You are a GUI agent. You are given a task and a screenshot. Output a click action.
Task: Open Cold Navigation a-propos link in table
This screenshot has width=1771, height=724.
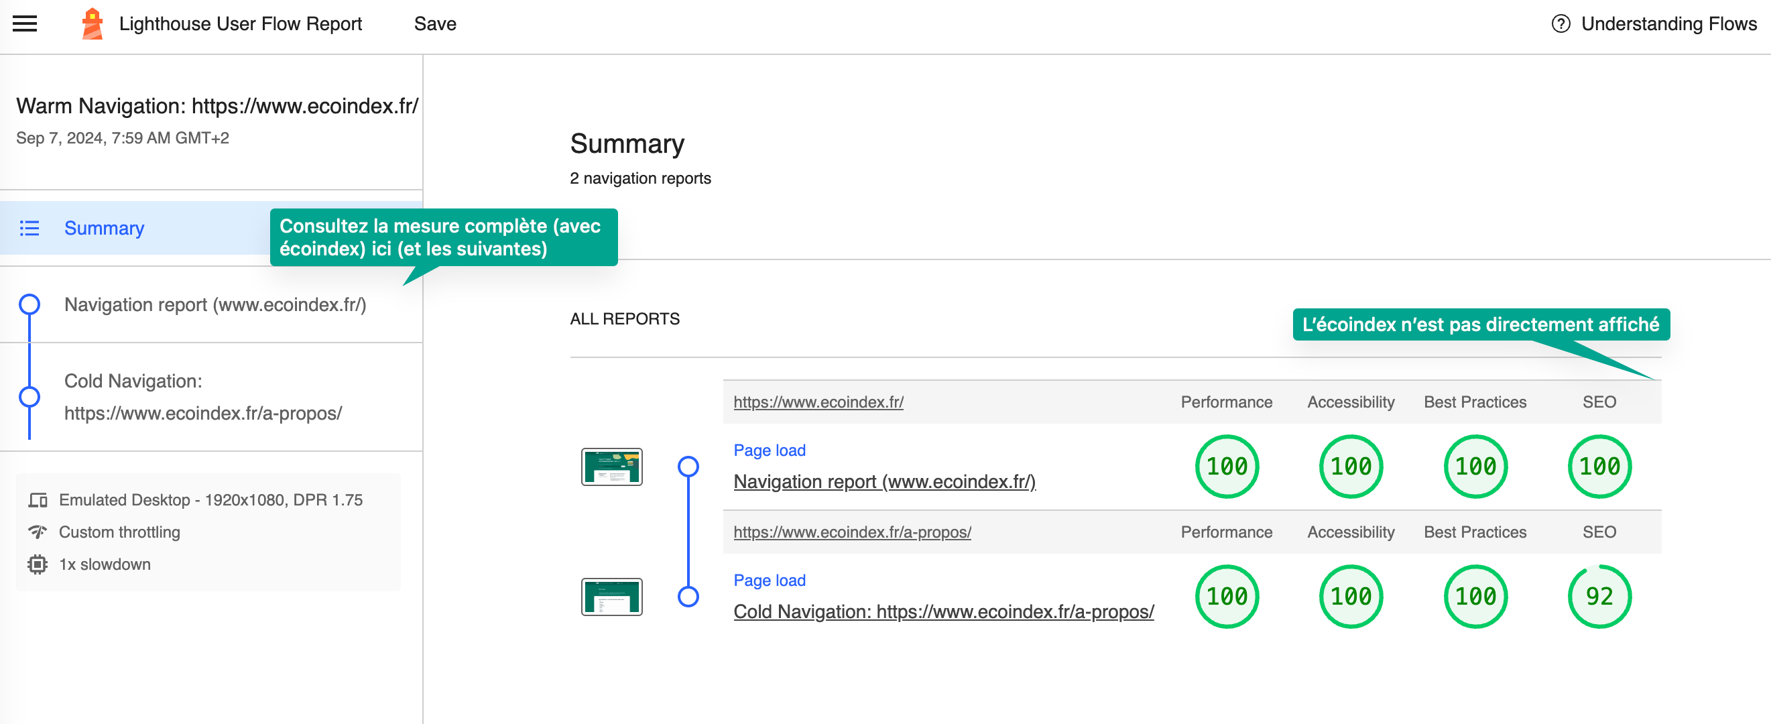coord(943,611)
